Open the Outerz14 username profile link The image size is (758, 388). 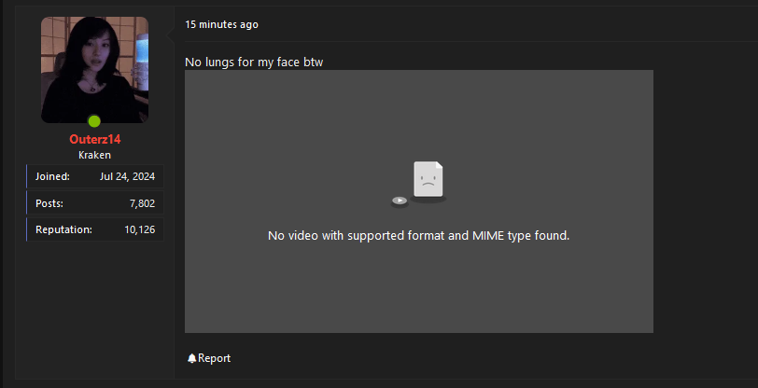click(94, 139)
